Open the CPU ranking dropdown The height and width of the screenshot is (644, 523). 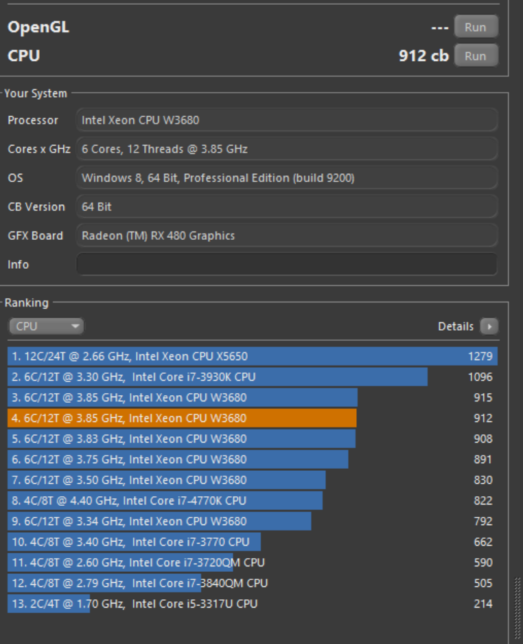(x=46, y=326)
